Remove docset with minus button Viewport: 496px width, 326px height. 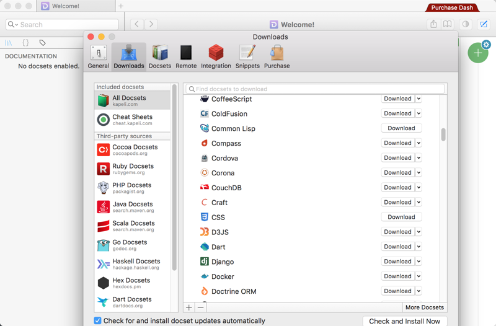[200, 307]
